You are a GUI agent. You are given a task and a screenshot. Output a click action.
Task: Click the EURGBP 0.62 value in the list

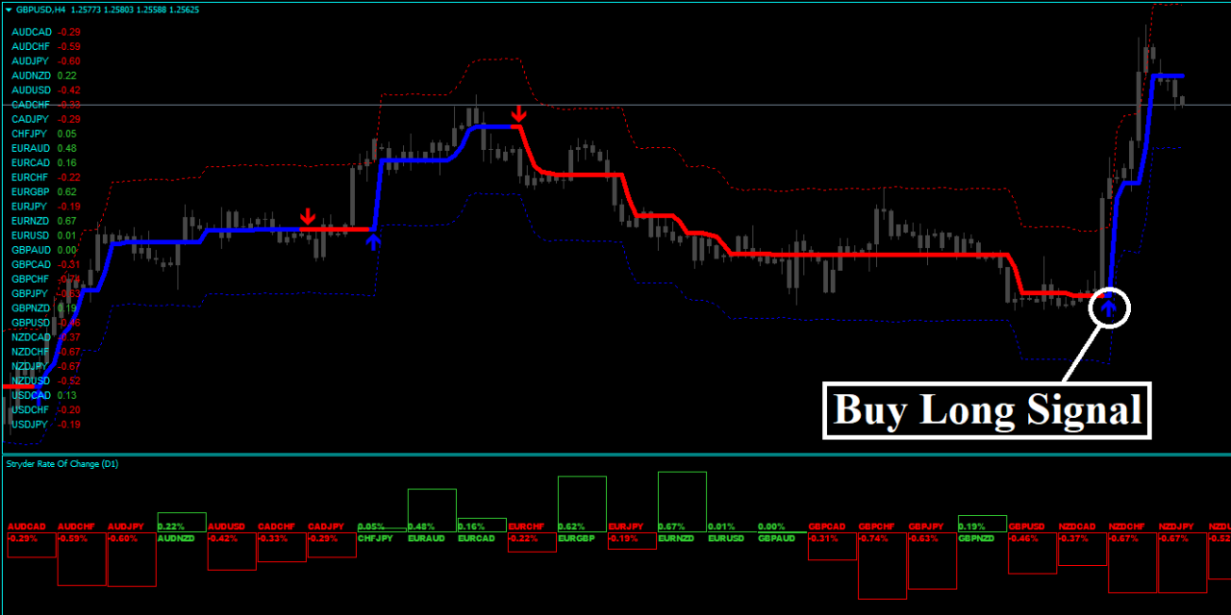(x=67, y=191)
